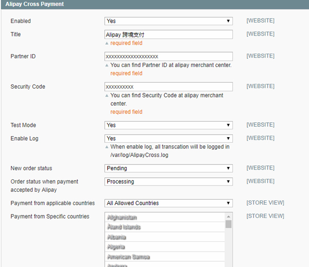Viewport: 309px width, 267px height.
Task: Click the note triangle under Partner ID
Action: [107, 66]
